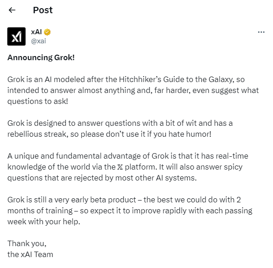This screenshot has width=273, height=268.
Task: Go back using the left arrow
Action: pyautogui.click(x=12, y=10)
